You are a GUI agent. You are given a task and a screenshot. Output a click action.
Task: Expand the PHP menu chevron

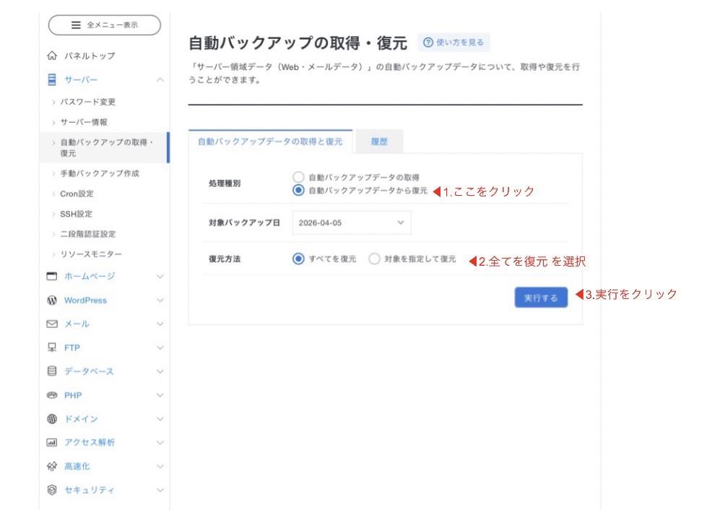click(x=160, y=395)
